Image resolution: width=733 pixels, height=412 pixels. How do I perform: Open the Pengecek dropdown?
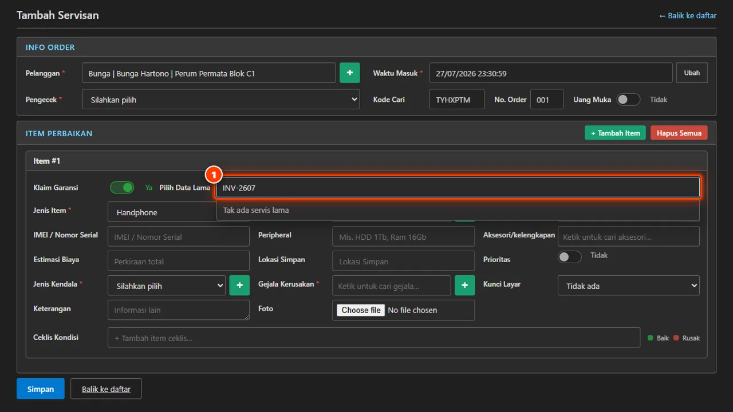221,100
